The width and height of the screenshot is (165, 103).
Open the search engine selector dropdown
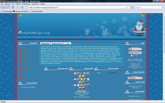[133, 7]
